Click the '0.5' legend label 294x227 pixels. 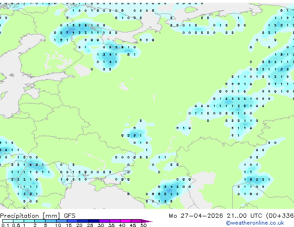16,225
